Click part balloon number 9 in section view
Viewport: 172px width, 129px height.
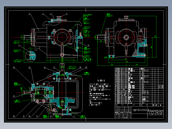37,116
